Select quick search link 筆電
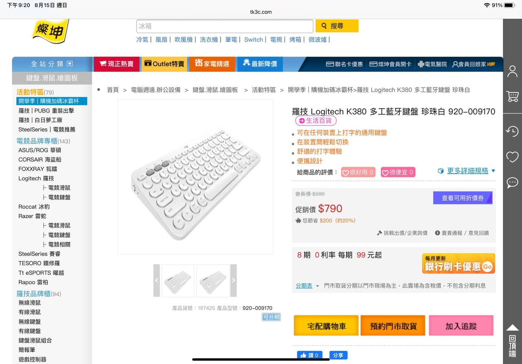This screenshot has height=364, width=522. [x=231, y=39]
